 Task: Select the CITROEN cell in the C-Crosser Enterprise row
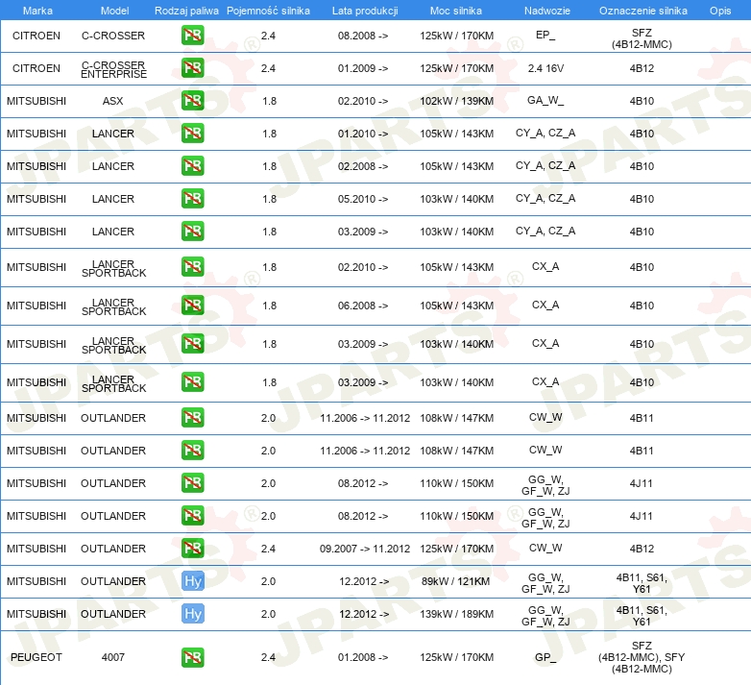pos(36,68)
